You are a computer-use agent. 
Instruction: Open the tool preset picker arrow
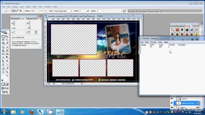point(9,11)
